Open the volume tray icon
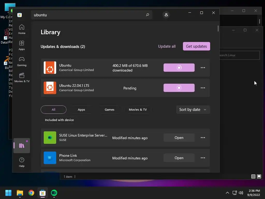The height and width of the screenshot is (199, 265). [x=241, y=193]
